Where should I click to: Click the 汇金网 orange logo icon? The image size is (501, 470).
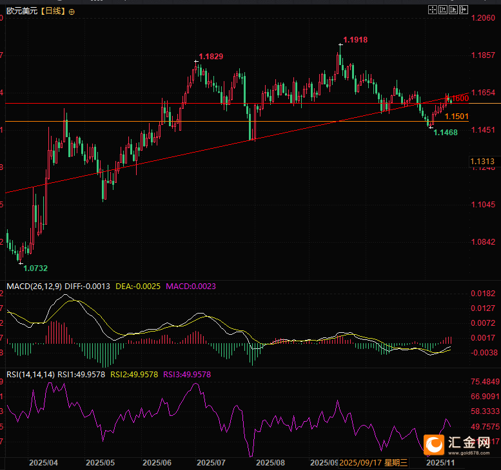tap(435, 444)
